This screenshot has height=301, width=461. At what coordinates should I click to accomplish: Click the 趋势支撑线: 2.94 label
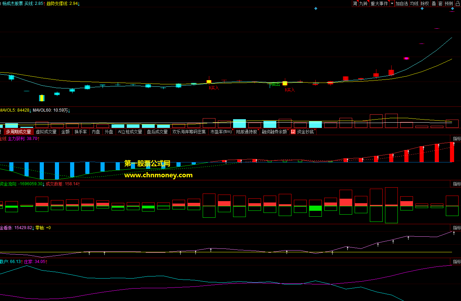click(x=63, y=3)
